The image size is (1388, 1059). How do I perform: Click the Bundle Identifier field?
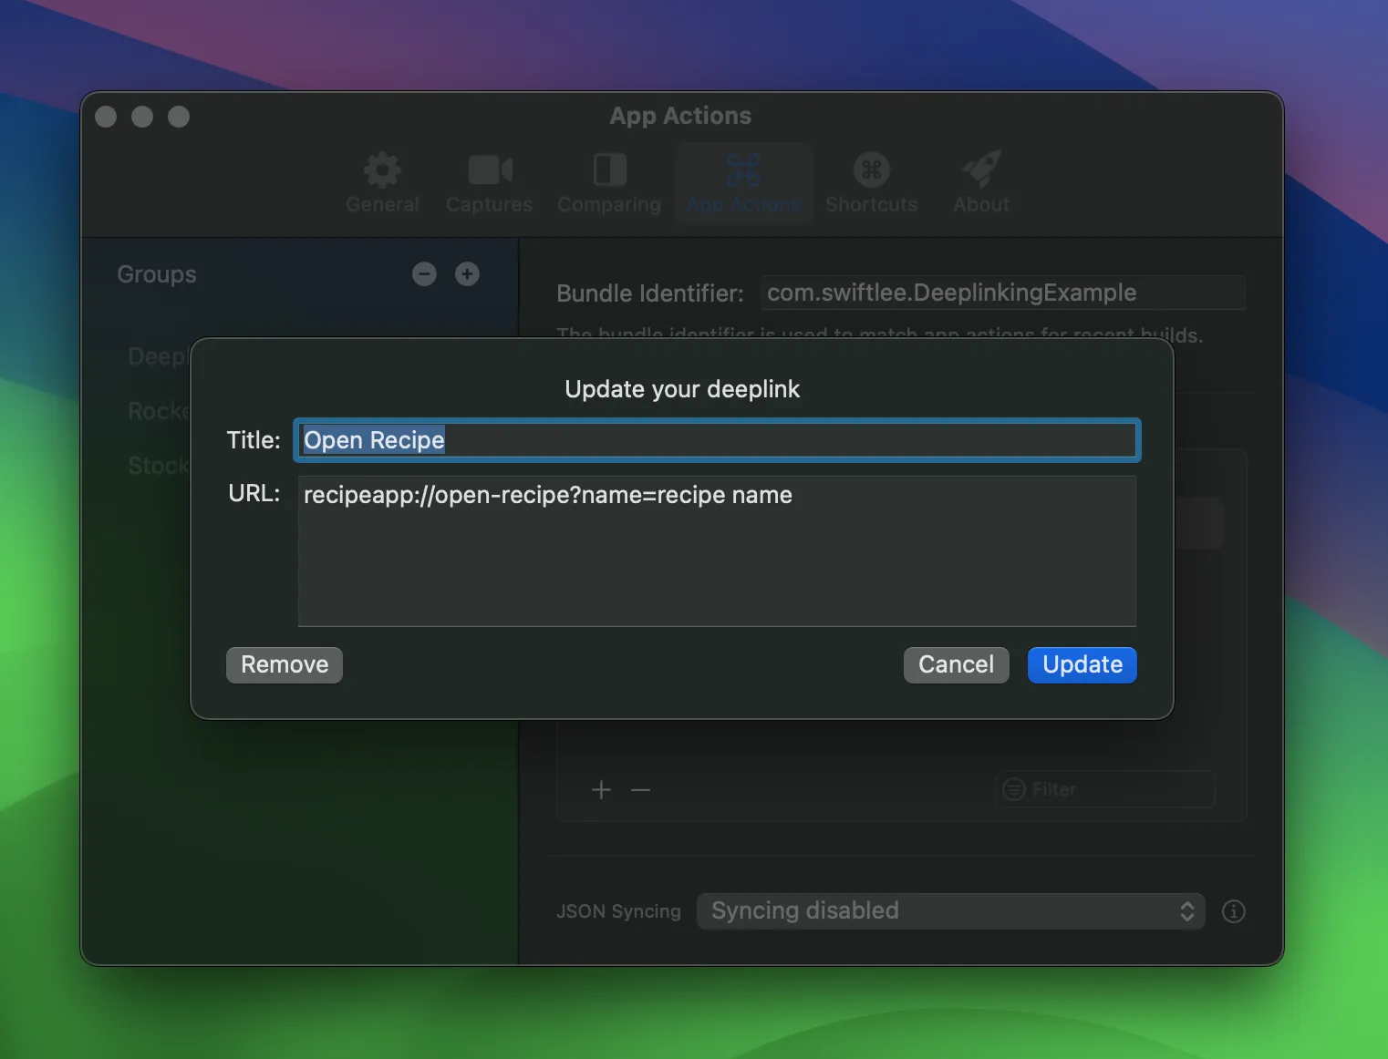click(1003, 293)
